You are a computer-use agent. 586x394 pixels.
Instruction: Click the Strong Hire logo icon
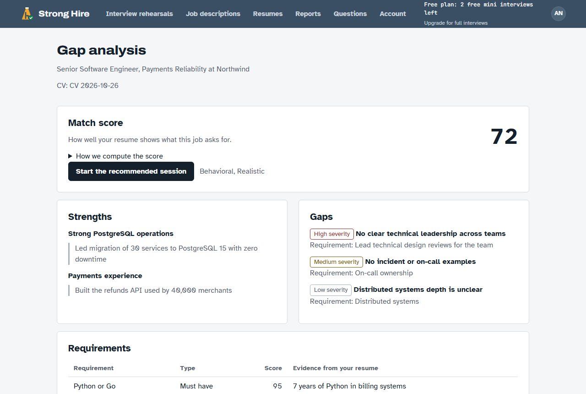click(x=27, y=14)
